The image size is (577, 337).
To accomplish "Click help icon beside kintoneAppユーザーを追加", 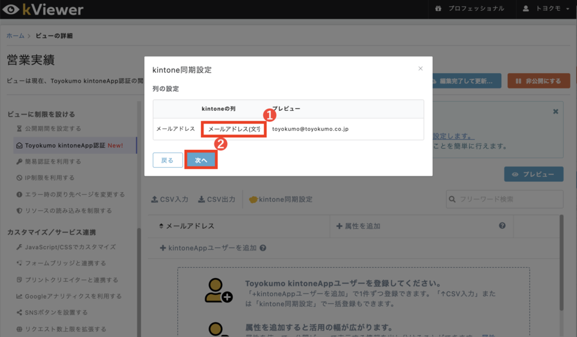I will point(263,248).
